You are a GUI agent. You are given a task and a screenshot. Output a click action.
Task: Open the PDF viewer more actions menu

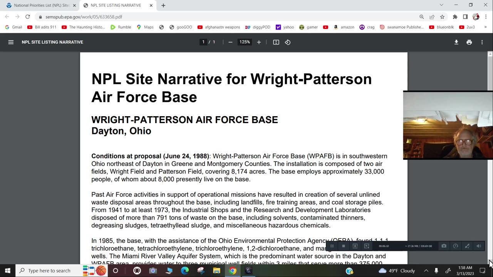tap(482, 42)
